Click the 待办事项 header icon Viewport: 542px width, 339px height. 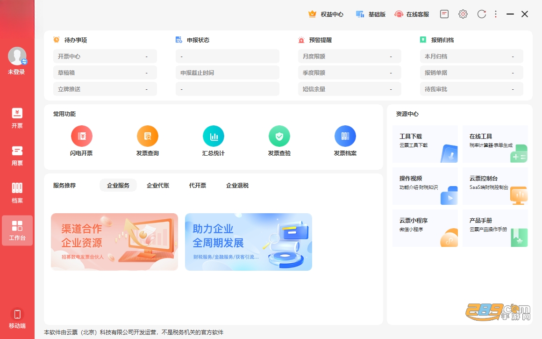click(57, 40)
